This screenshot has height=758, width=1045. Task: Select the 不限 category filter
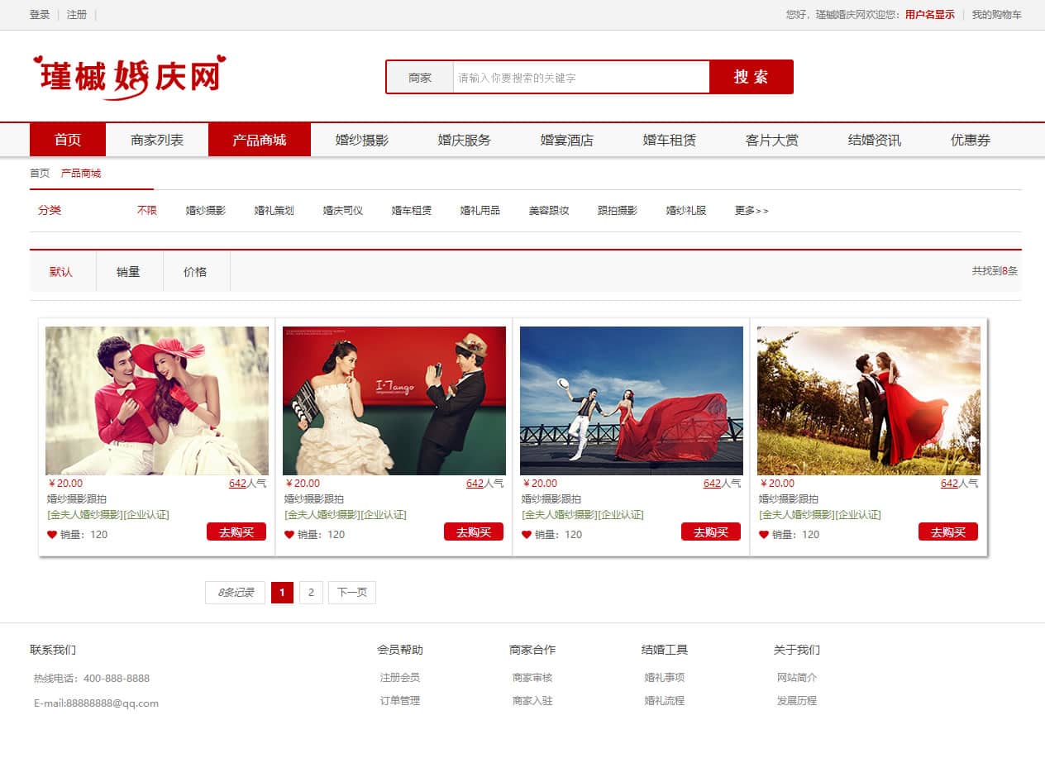[147, 211]
